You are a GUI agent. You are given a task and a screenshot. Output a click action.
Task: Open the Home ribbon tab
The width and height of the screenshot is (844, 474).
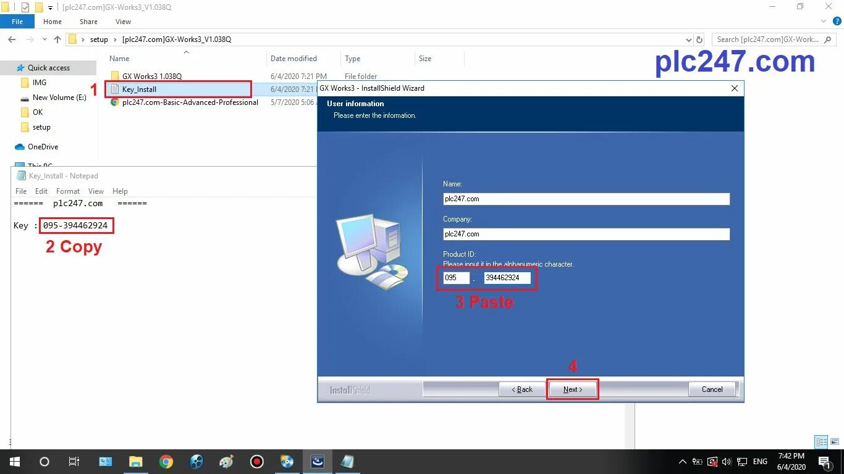coord(53,22)
